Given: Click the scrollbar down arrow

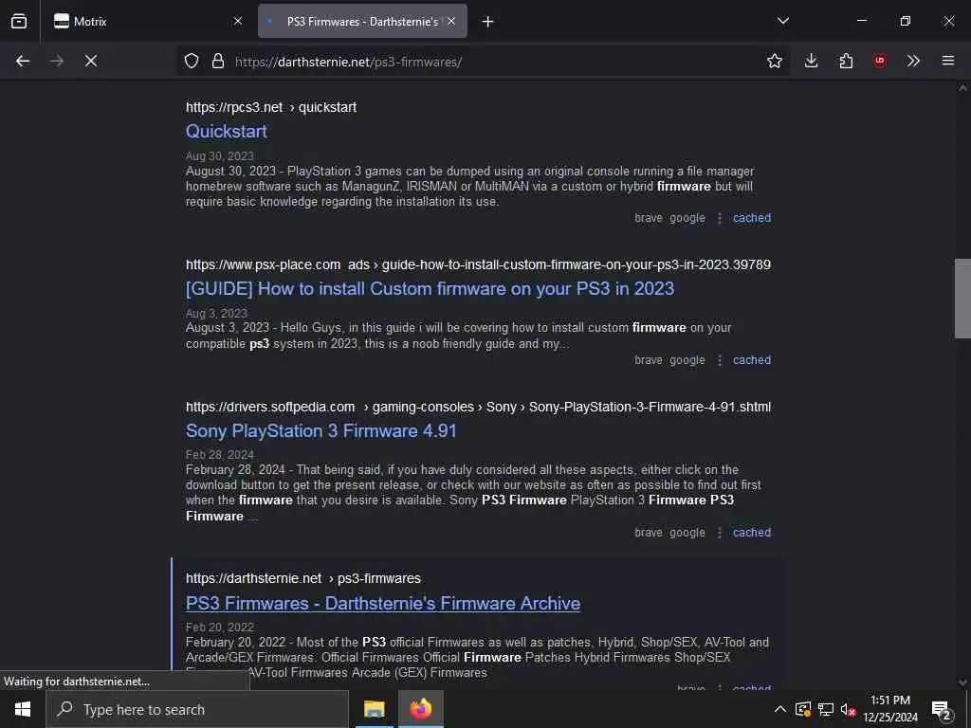Looking at the screenshot, I should pyautogui.click(x=962, y=682).
